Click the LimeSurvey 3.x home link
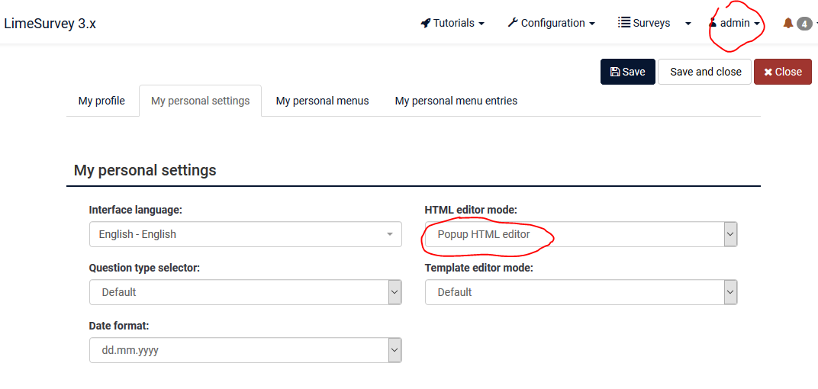The image size is (818, 389). (x=50, y=24)
